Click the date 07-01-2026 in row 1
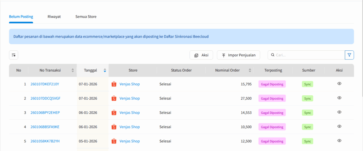 click(88, 84)
